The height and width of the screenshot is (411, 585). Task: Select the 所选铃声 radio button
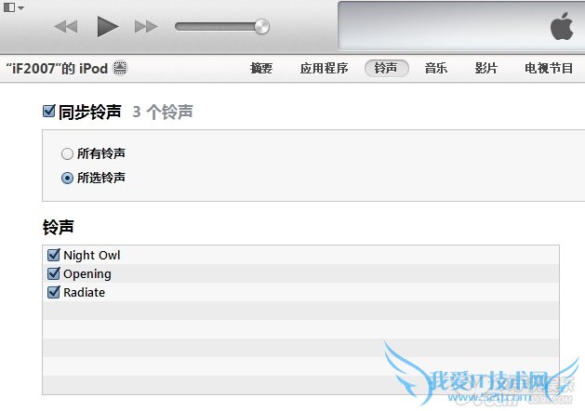(x=67, y=179)
